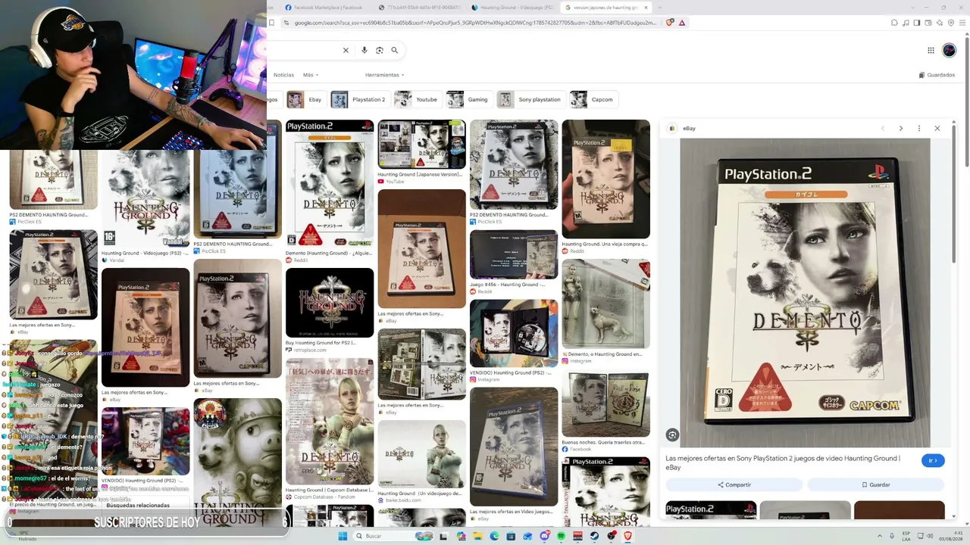
Task: Switch to Haunting Ground - Videojuego tab
Action: click(x=512, y=8)
